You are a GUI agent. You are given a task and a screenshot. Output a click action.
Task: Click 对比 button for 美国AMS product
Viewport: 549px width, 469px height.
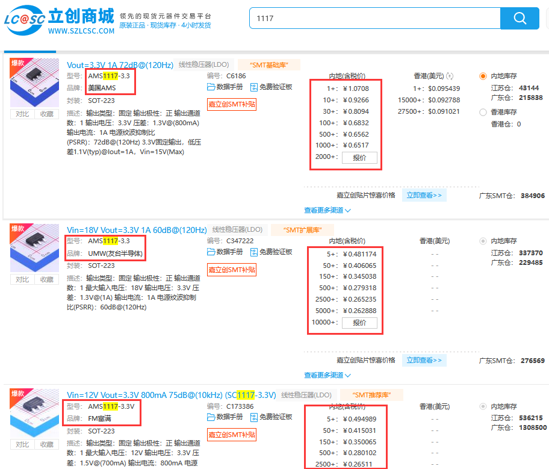click(22, 114)
